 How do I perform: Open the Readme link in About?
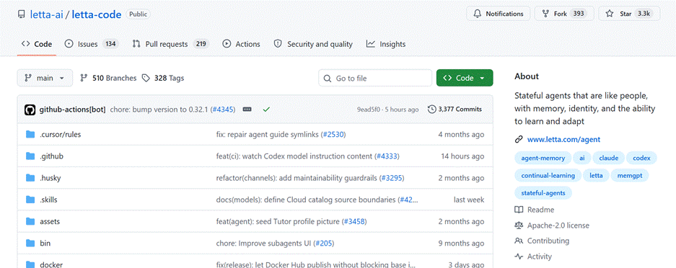coord(535,210)
